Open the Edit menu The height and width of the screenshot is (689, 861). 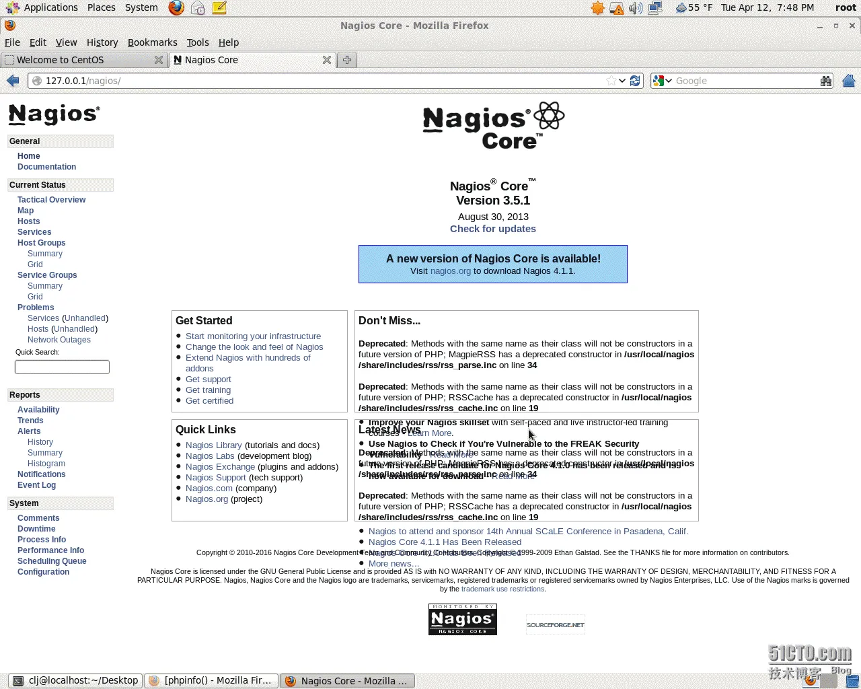[38, 42]
